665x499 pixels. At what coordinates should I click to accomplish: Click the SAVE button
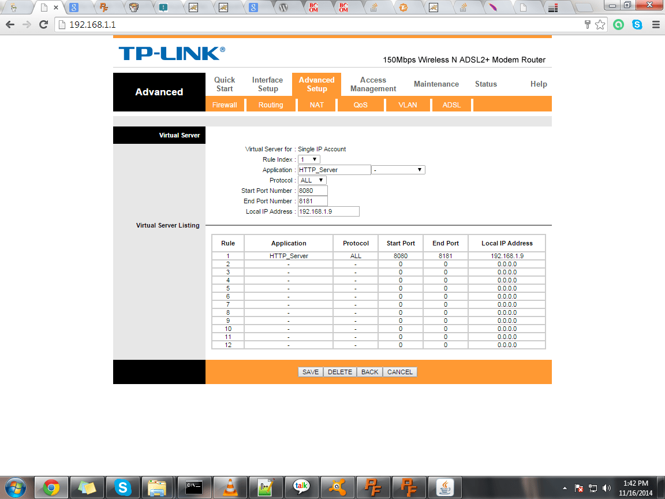311,371
